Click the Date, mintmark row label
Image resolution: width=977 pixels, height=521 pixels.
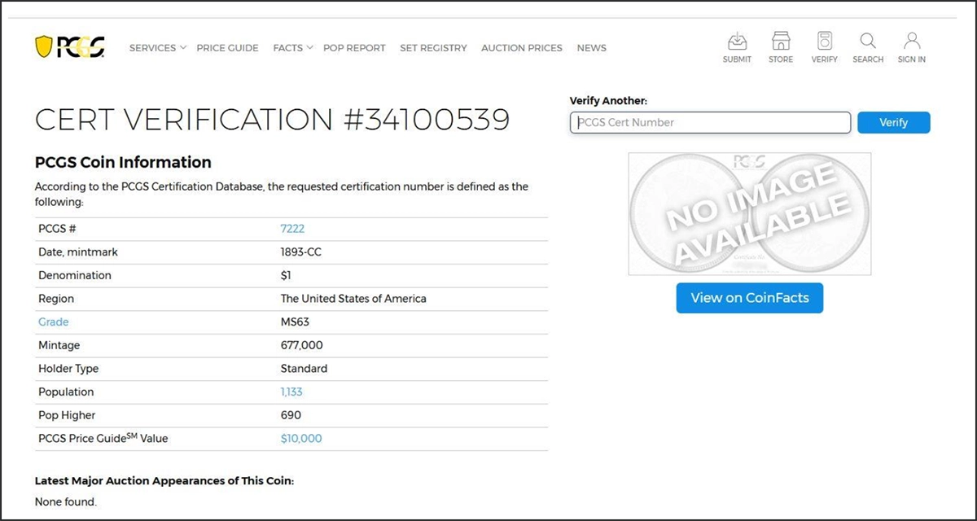[x=78, y=252]
